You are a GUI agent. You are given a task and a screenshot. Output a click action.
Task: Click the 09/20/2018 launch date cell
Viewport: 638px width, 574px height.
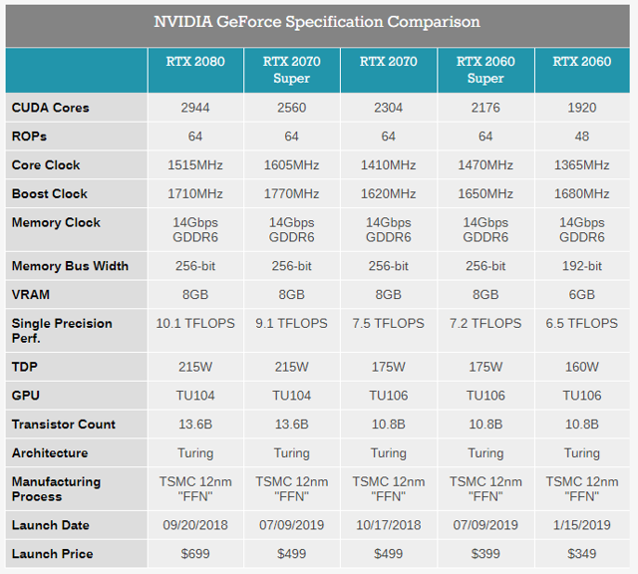click(195, 525)
